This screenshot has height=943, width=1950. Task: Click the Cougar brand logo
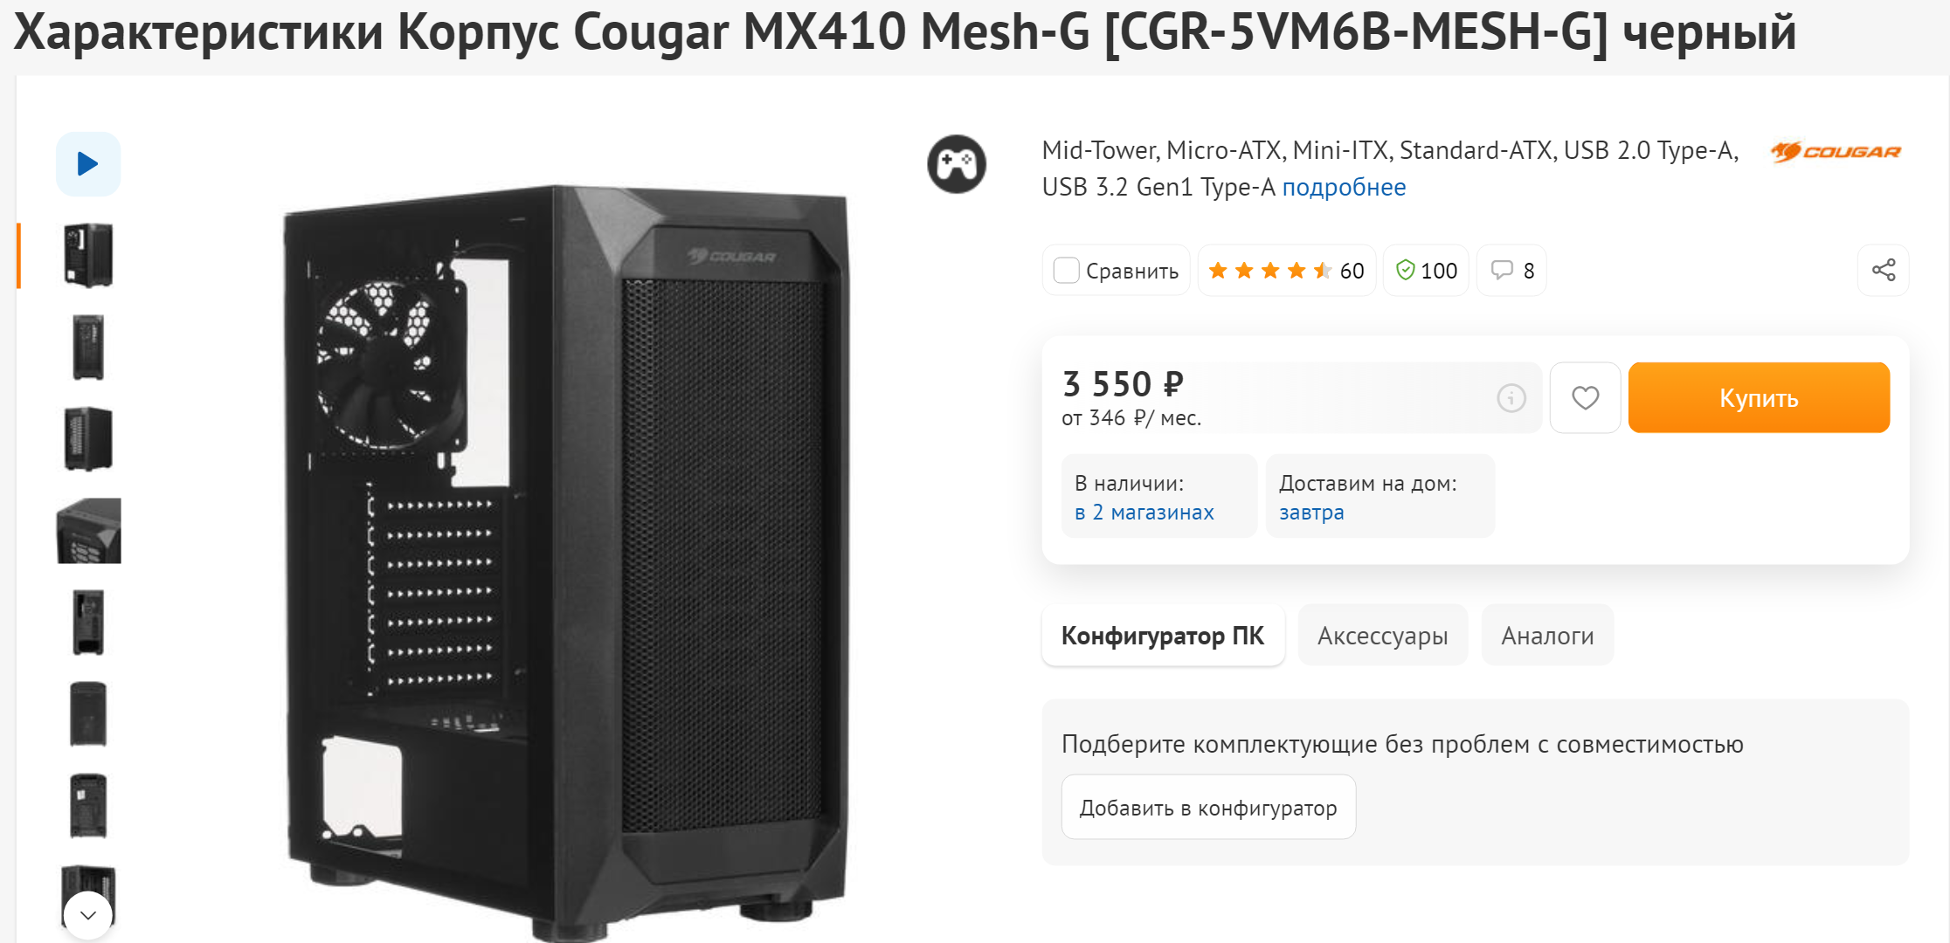point(1836,152)
